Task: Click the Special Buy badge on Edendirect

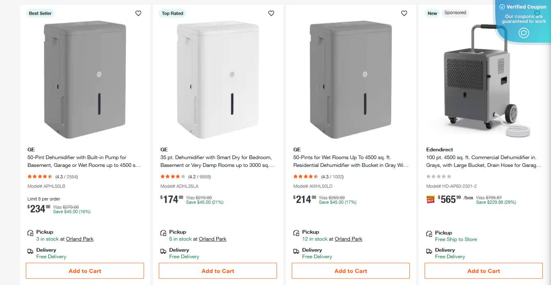Action: click(430, 200)
